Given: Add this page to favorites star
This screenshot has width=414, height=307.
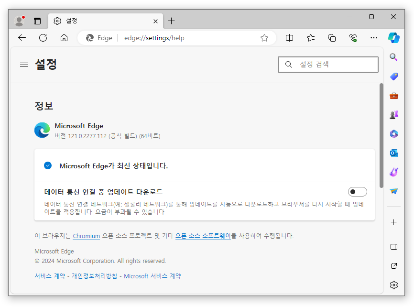Looking at the screenshot, I should (x=264, y=38).
